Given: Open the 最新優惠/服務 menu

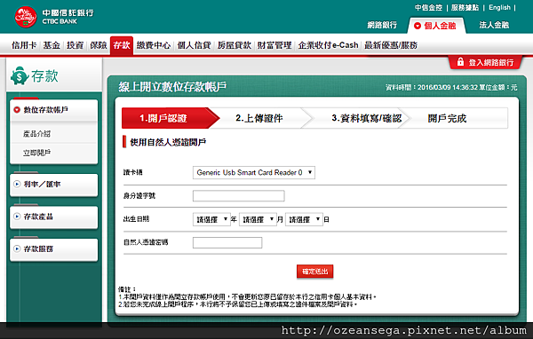Looking at the screenshot, I should (391, 45).
